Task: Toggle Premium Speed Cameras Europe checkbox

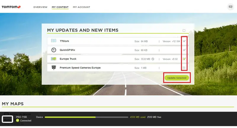Action: click(x=184, y=68)
